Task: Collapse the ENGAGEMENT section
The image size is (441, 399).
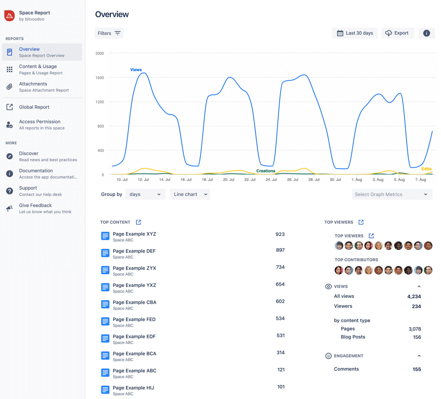Action: [419, 356]
